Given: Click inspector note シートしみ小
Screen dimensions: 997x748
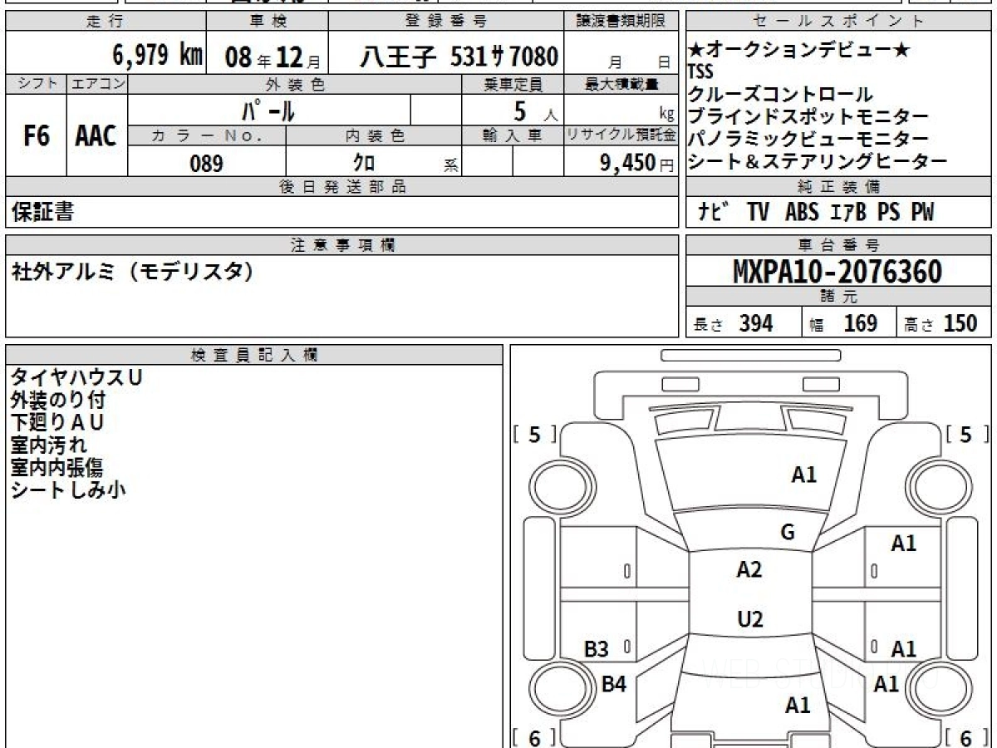Looking at the screenshot, I should pos(68,490).
